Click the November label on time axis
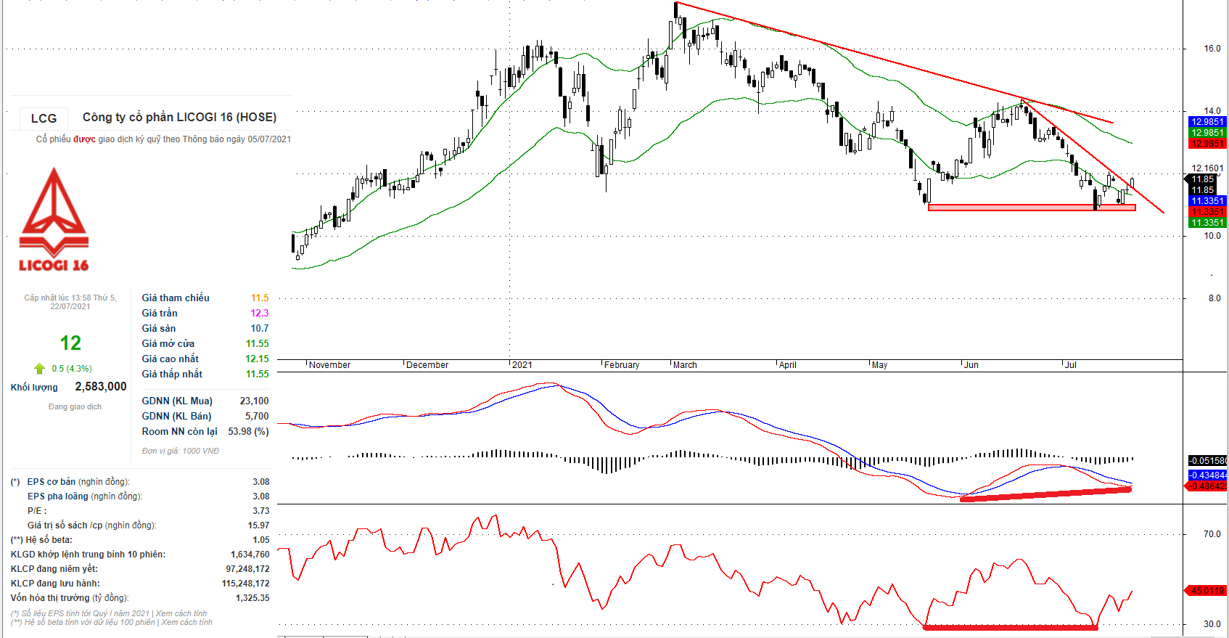This screenshot has height=638, width=1229. point(329,365)
